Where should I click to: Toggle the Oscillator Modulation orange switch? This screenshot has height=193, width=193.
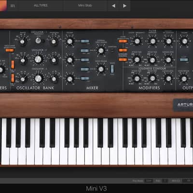click(10, 50)
